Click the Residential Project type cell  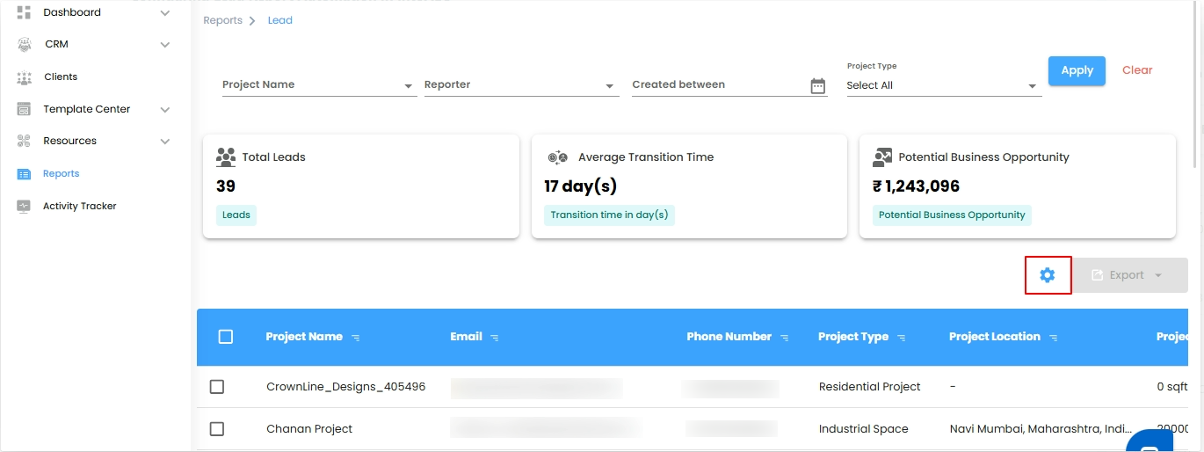870,387
